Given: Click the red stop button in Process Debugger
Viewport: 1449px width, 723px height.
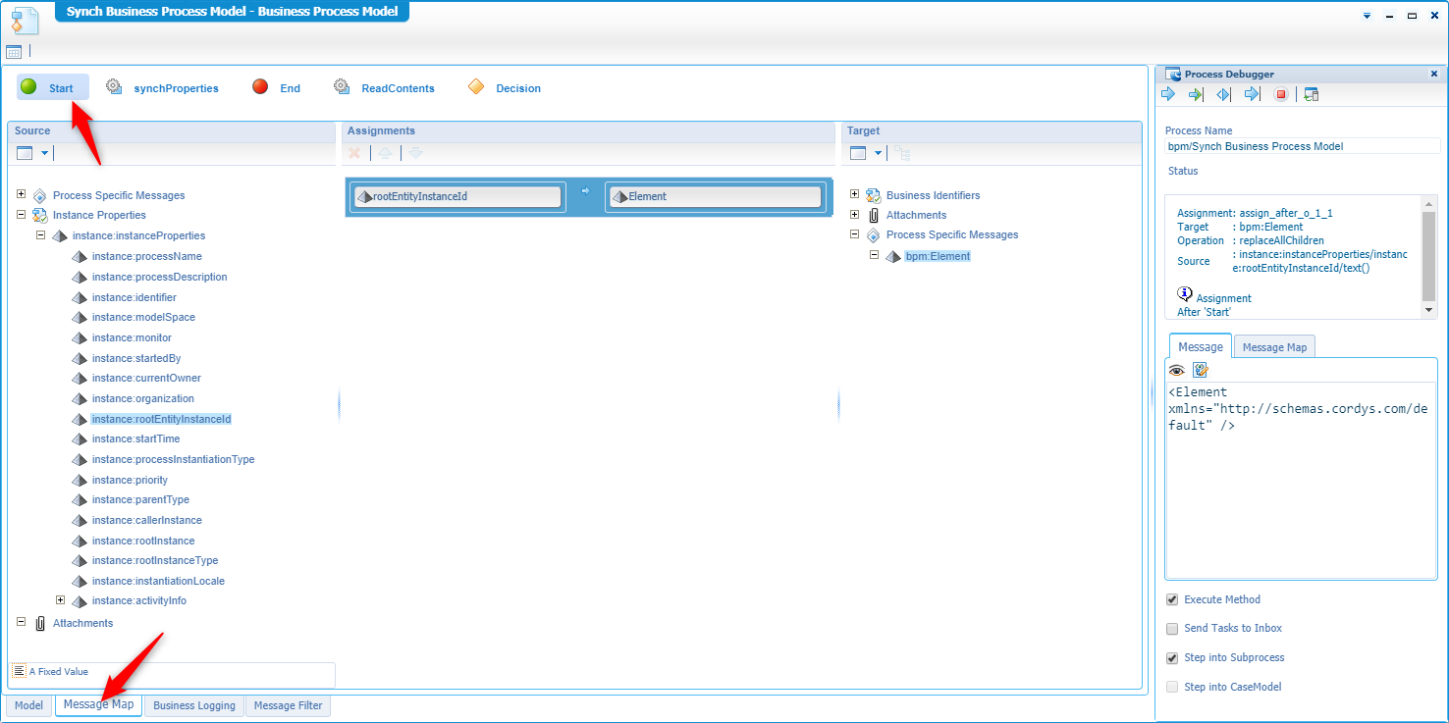Looking at the screenshot, I should [x=1280, y=95].
